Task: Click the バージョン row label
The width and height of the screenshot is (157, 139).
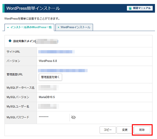Action: click(x=13, y=61)
